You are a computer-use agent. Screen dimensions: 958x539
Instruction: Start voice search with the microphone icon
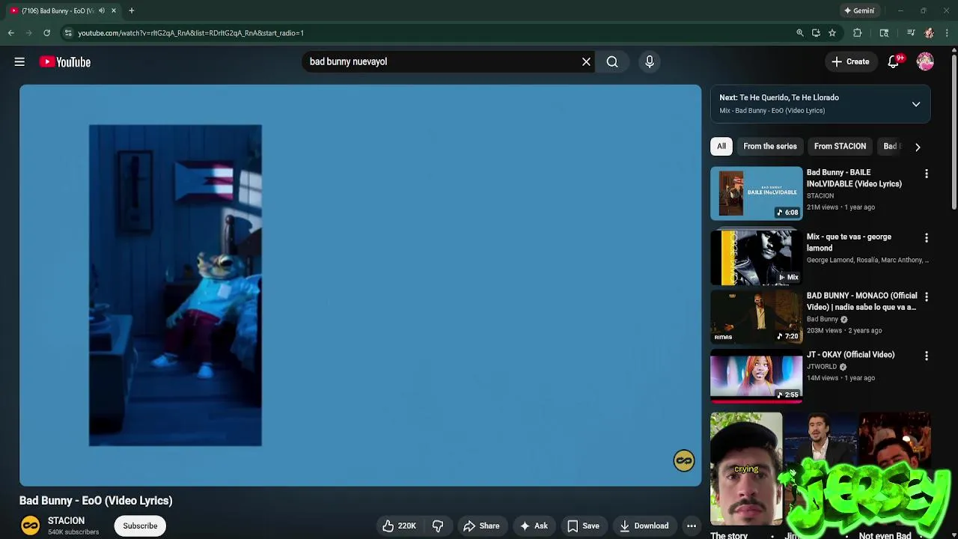click(650, 62)
